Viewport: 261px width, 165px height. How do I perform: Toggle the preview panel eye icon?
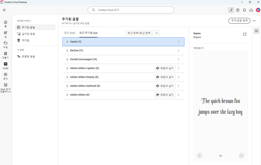point(256,31)
